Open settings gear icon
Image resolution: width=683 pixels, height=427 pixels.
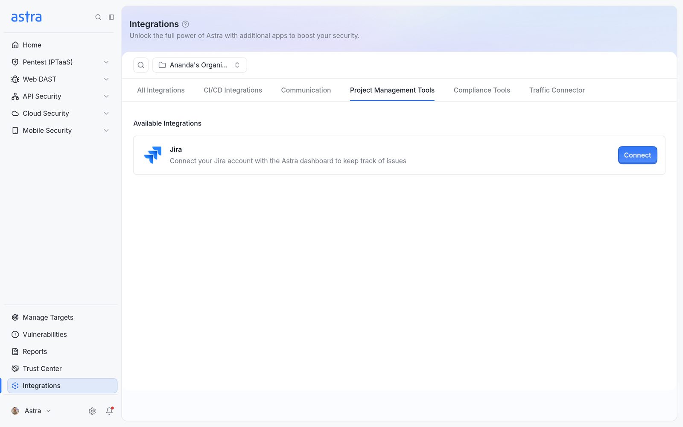click(x=92, y=411)
